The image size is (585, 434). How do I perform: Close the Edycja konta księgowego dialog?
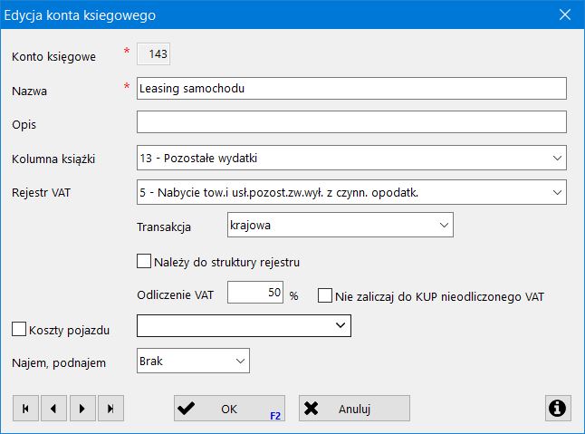click(x=564, y=14)
